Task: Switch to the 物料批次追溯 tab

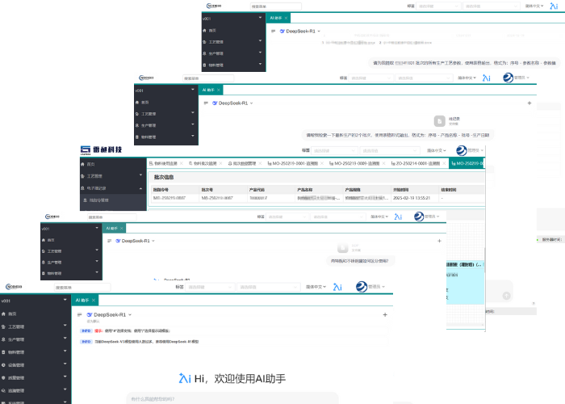Action: point(205,163)
